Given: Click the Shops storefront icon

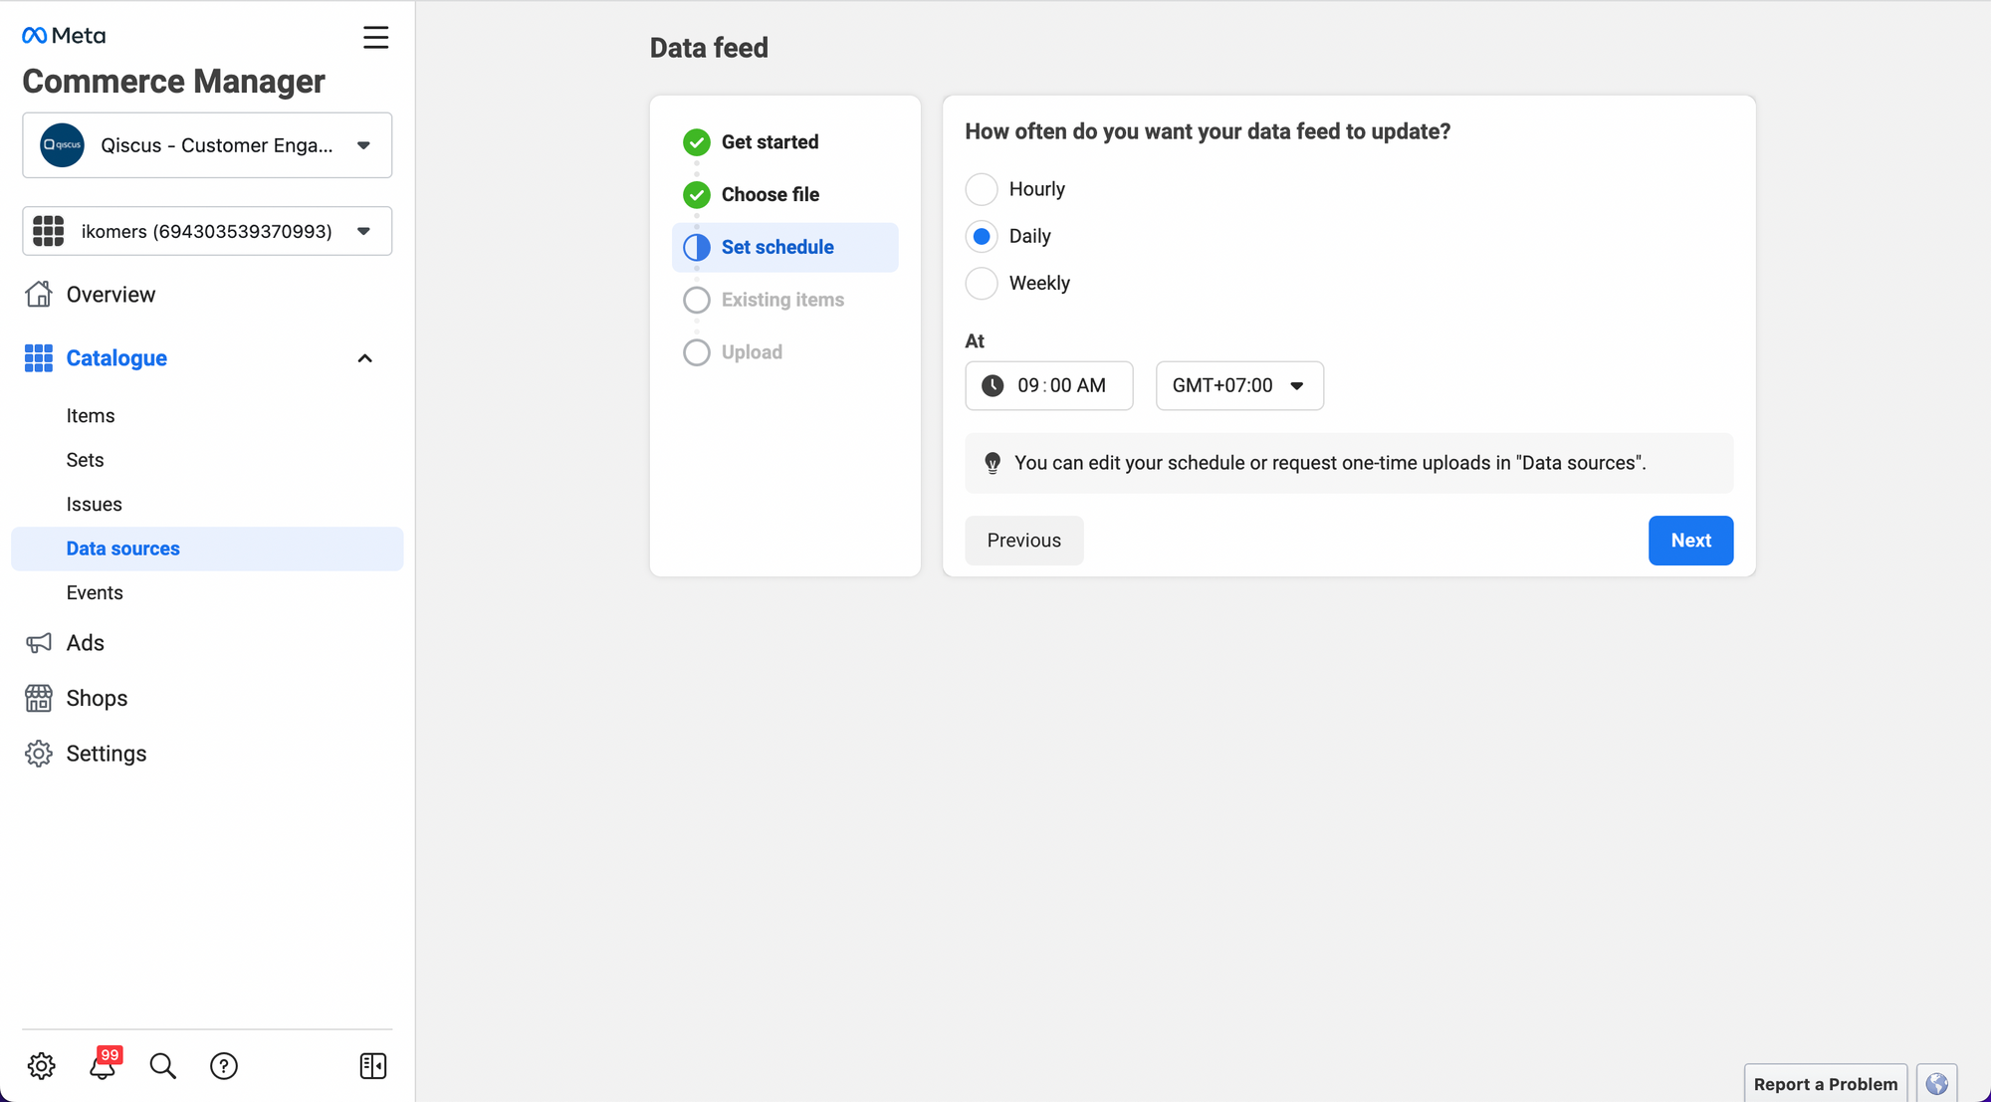Looking at the screenshot, I should pos(39,698).
